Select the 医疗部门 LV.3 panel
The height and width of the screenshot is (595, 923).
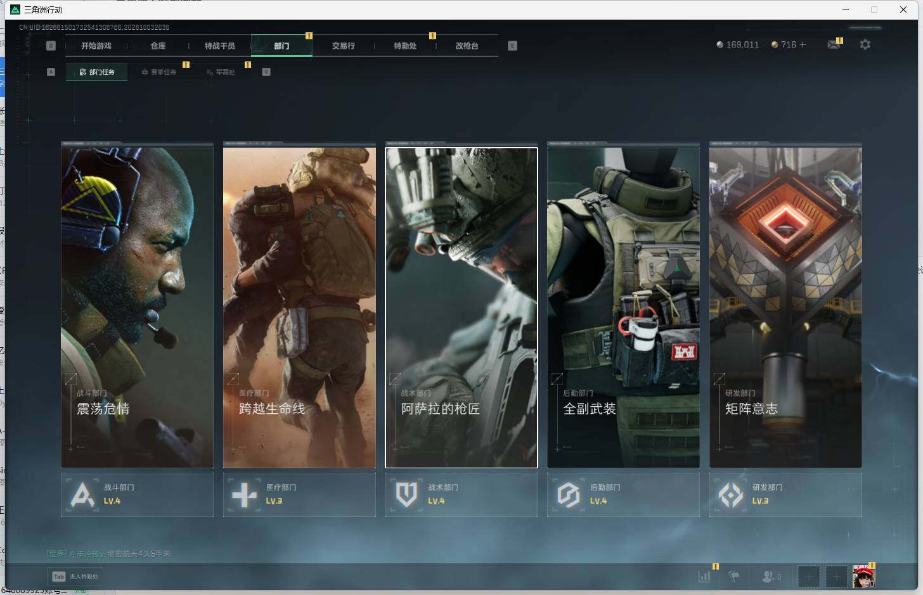[299, 494]
